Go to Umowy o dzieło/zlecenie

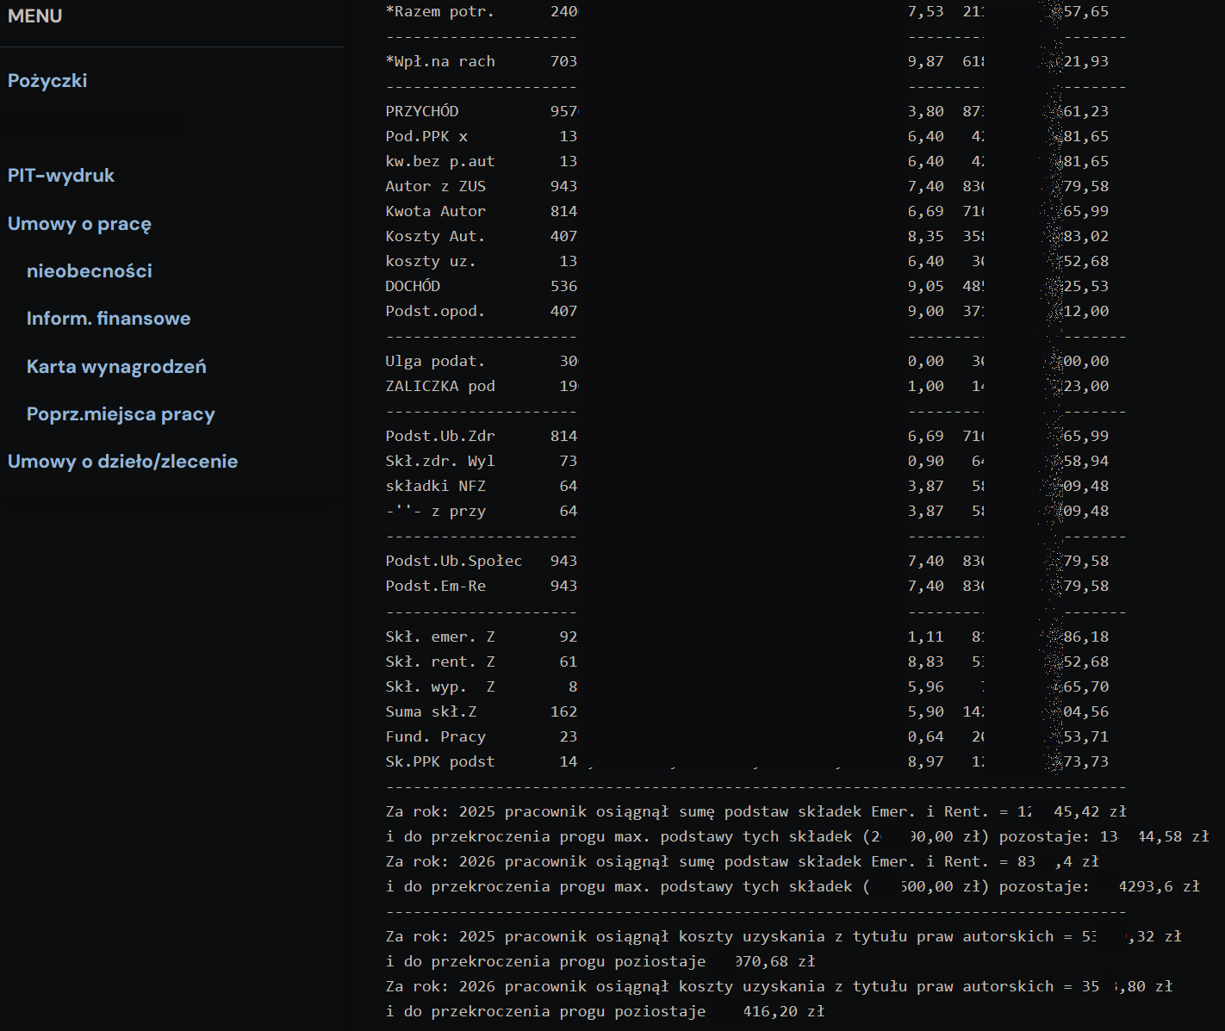point(122,462)
